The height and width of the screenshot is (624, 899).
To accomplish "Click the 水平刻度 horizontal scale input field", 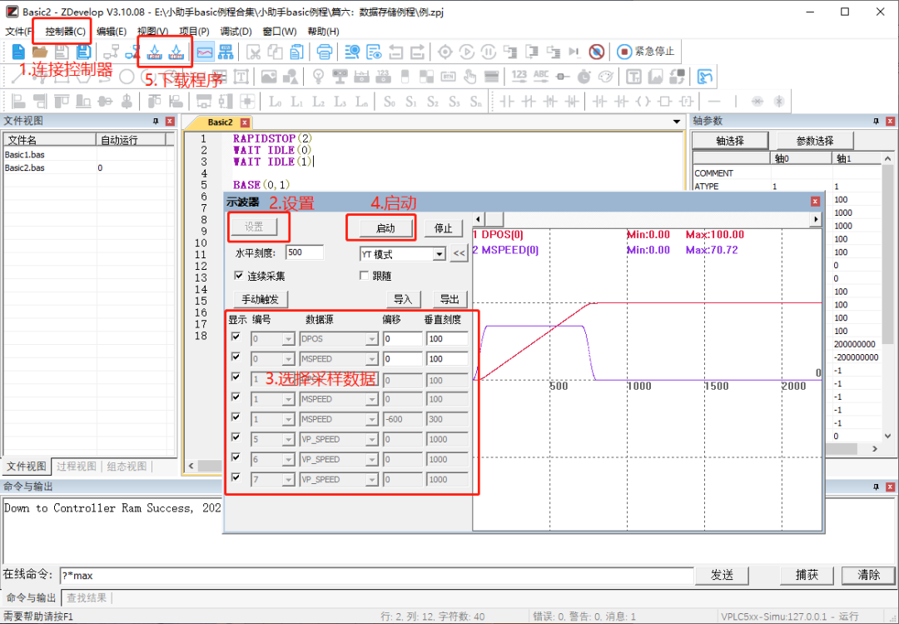I will tap(304, 252).
